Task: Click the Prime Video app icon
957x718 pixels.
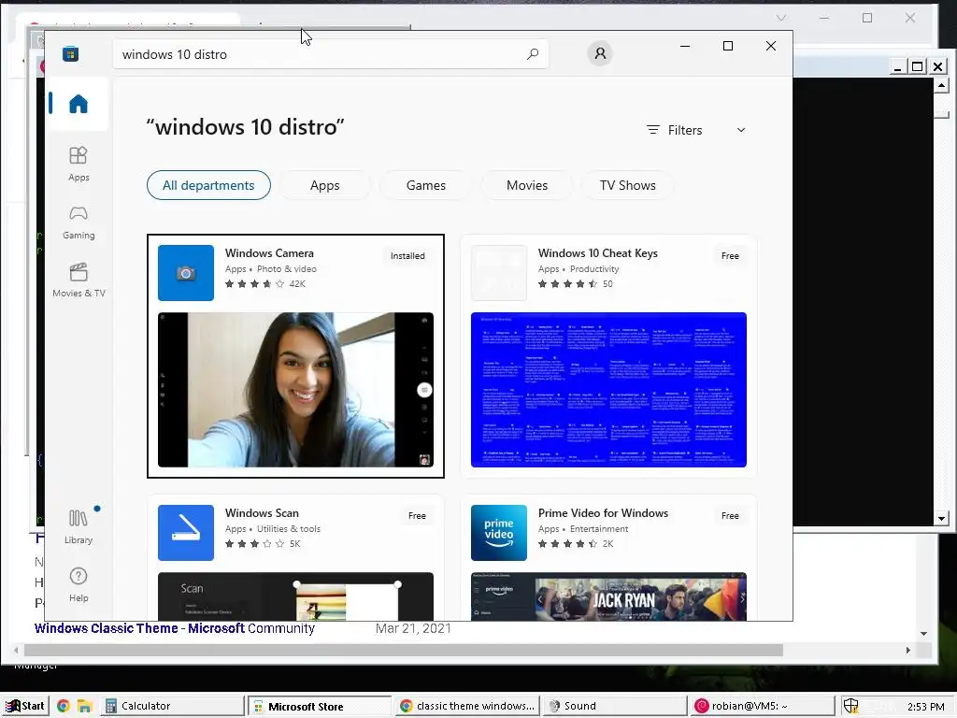Action: [x=499, y=532]
